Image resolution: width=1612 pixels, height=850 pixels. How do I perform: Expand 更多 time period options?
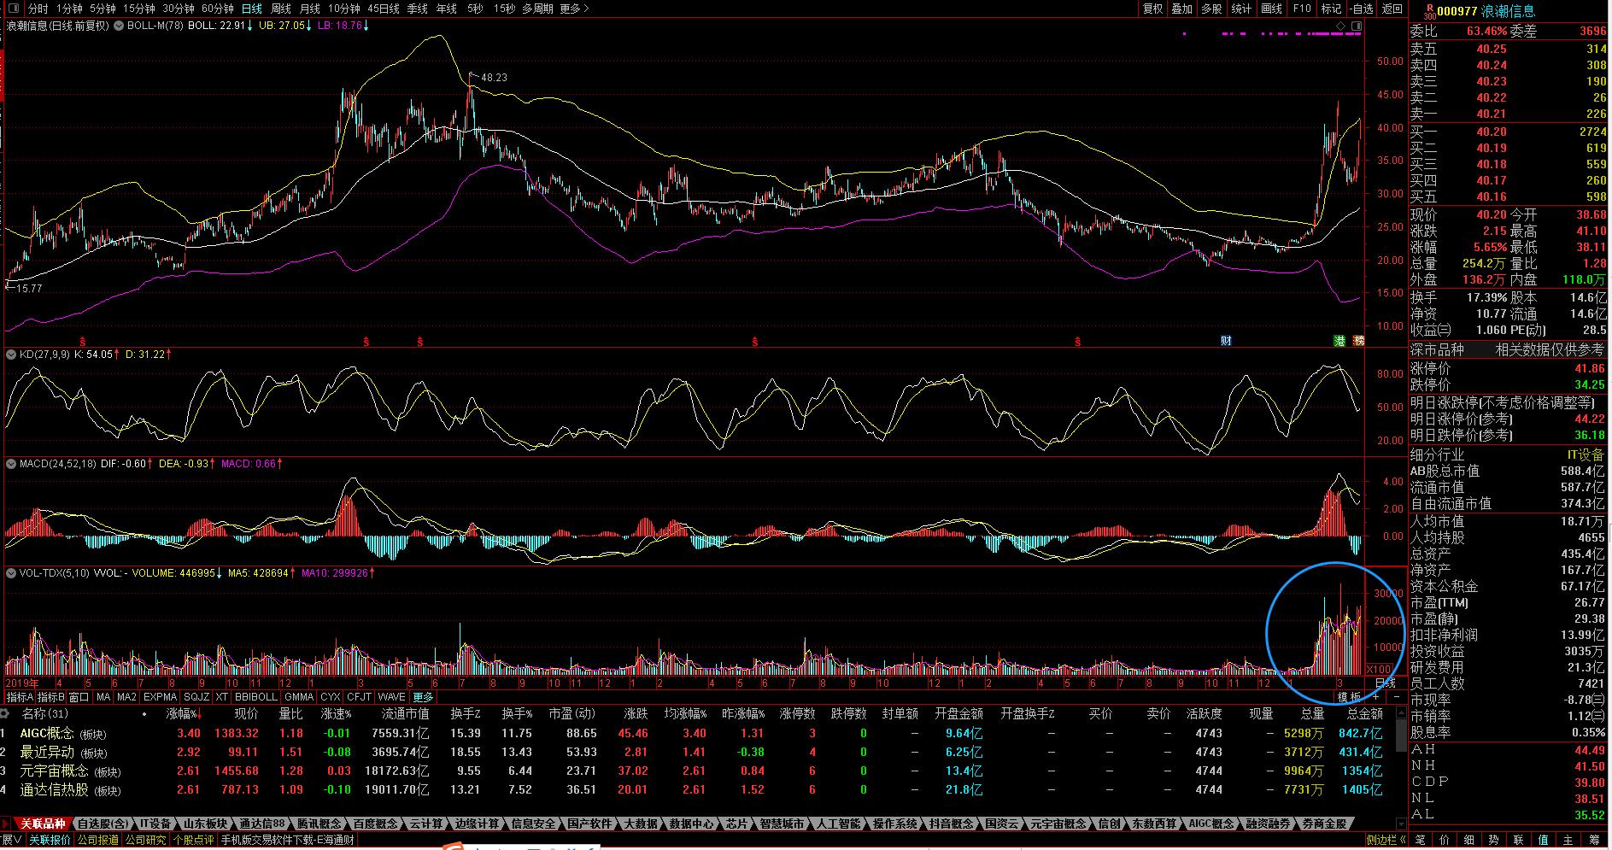pos(573,9)
